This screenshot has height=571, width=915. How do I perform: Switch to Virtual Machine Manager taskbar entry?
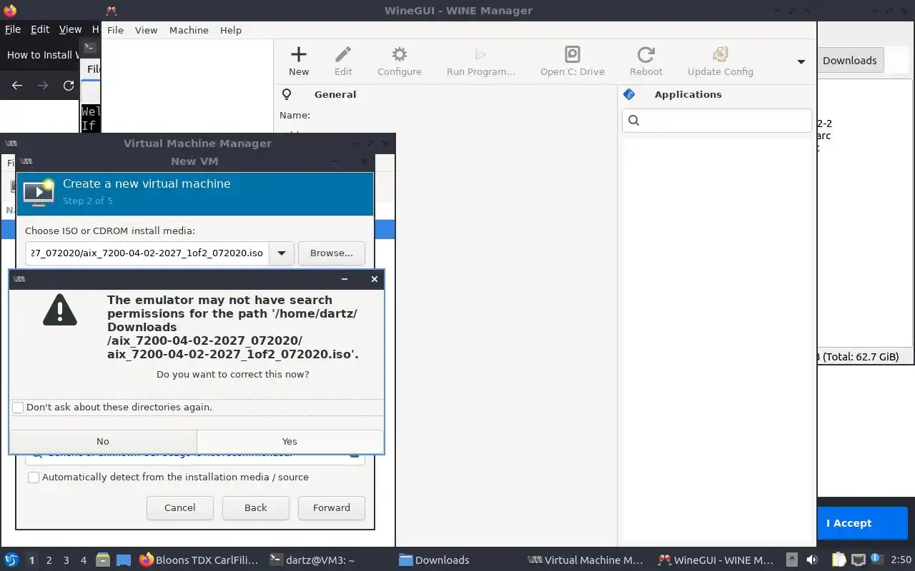click(x=586, y=560)
